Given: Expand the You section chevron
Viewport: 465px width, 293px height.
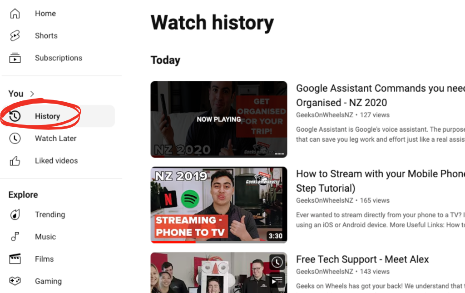Looking at the screenshot, I should tap(32, 94).
